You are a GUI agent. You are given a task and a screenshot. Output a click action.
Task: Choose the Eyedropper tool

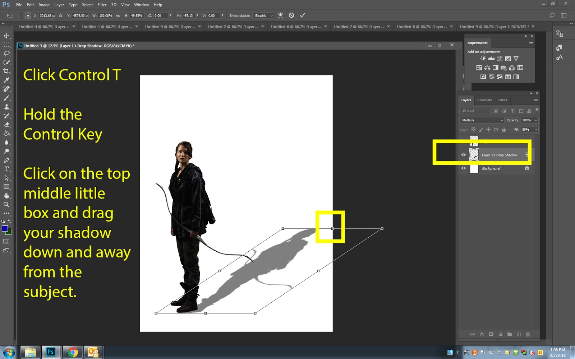pos(6,80)
